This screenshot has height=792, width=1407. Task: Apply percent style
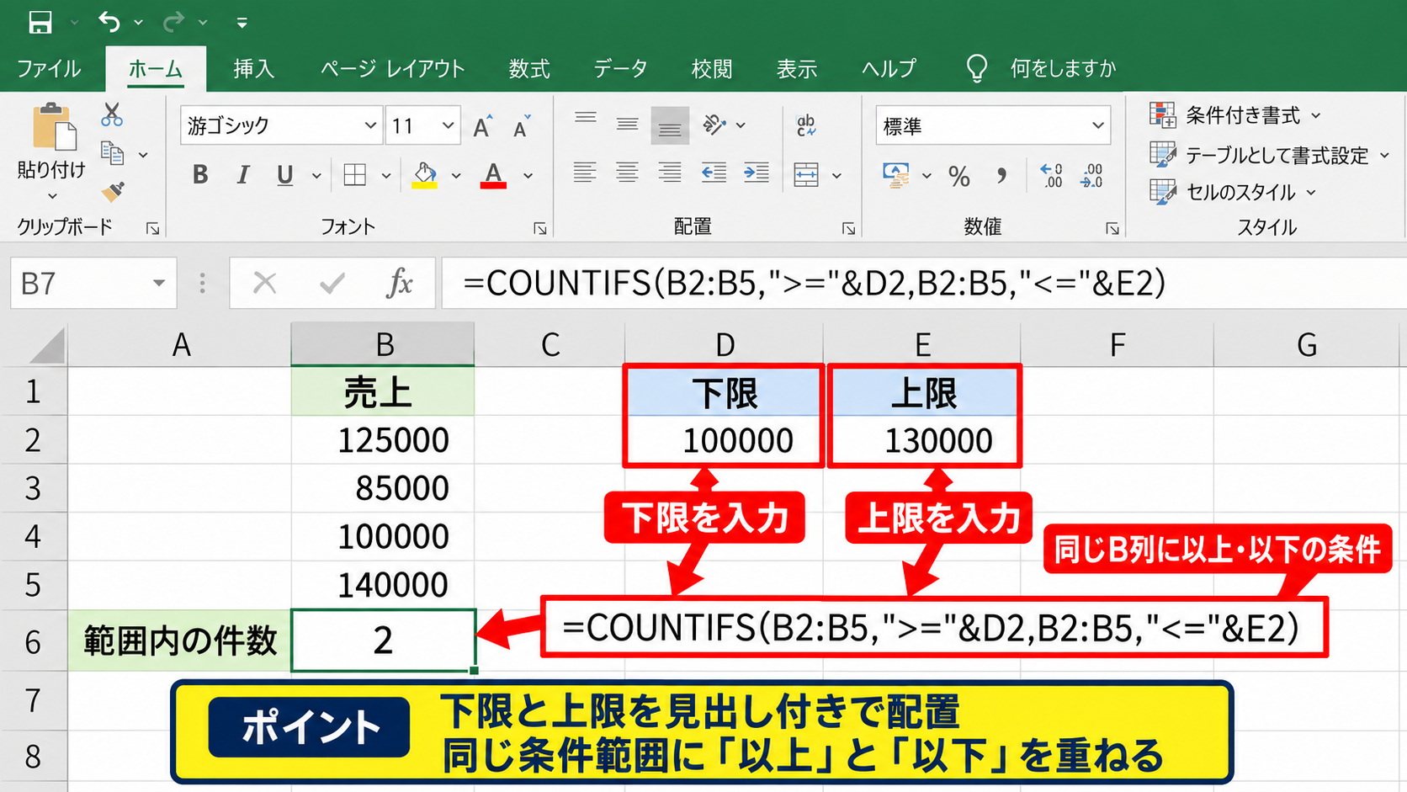pos(959,176)
